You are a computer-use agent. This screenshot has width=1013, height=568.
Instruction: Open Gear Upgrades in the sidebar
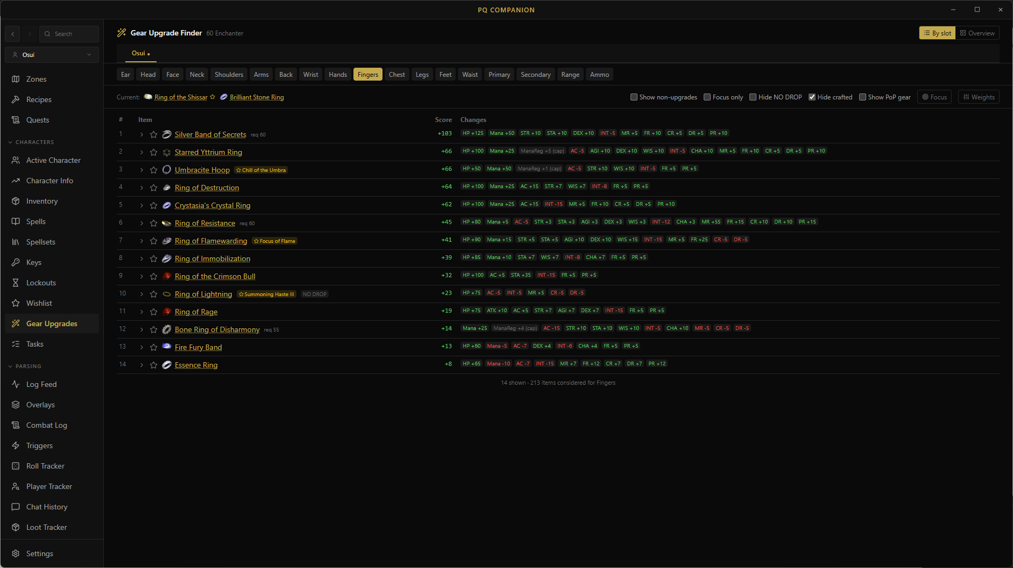click(52, 323)
